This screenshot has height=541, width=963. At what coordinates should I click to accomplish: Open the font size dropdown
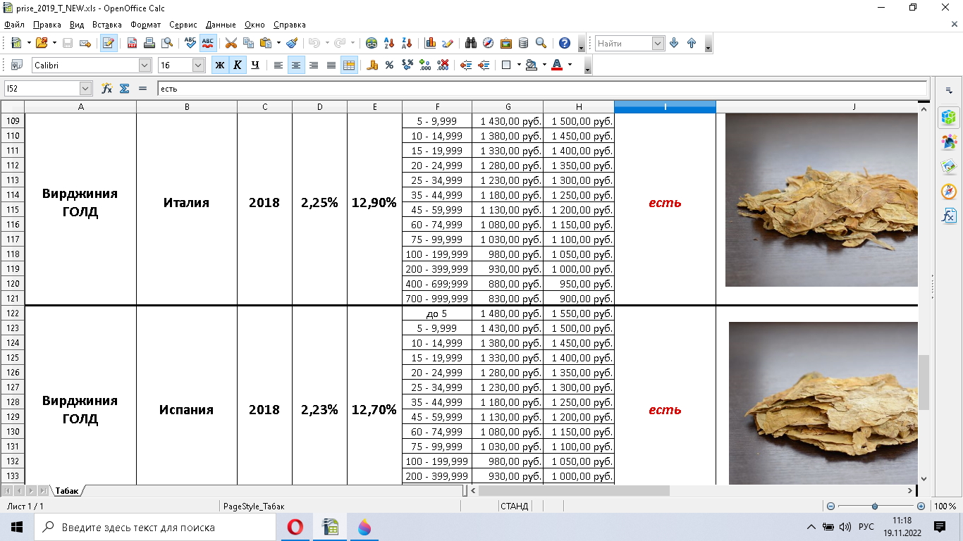click(199, 65)
